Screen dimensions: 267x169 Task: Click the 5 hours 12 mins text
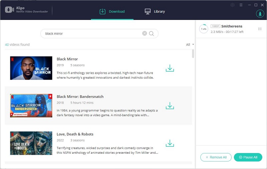82,103
